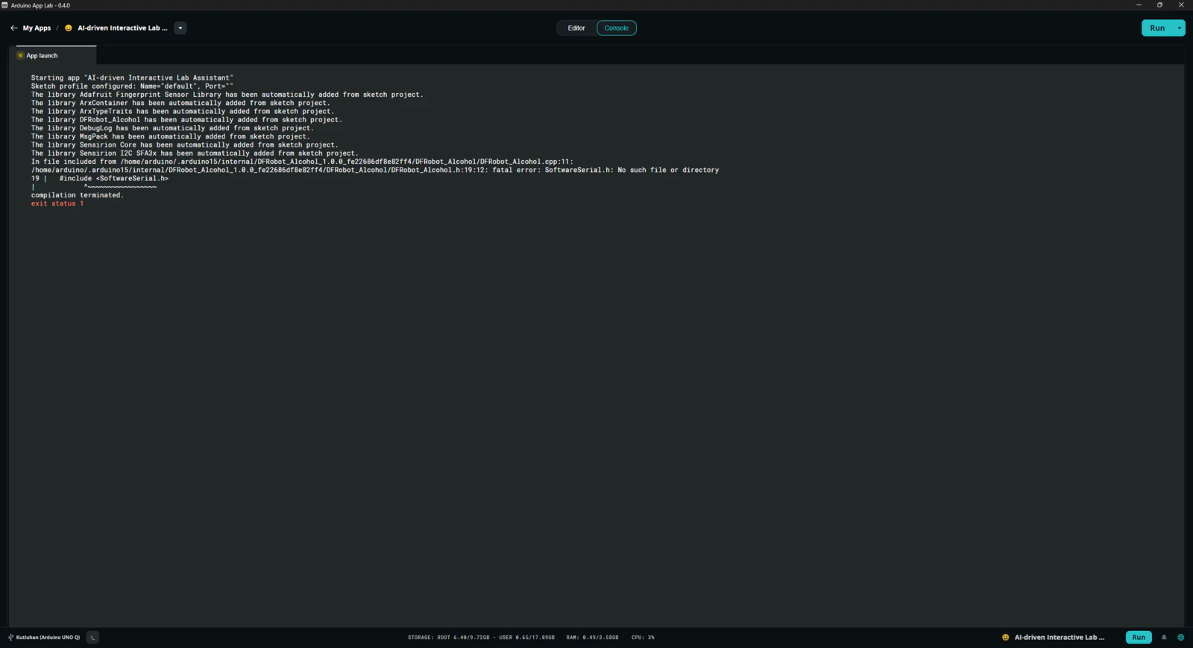
Task: Close the Arduino App Lab window
Action: click(1181, 5)
